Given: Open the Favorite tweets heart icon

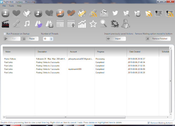Looking at the screenshot, I should point(16,13).
